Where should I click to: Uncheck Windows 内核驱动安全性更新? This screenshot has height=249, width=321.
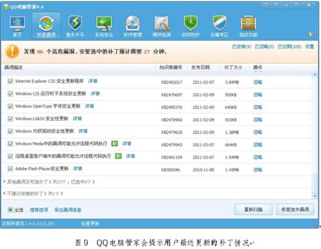[x=10, y=131]
